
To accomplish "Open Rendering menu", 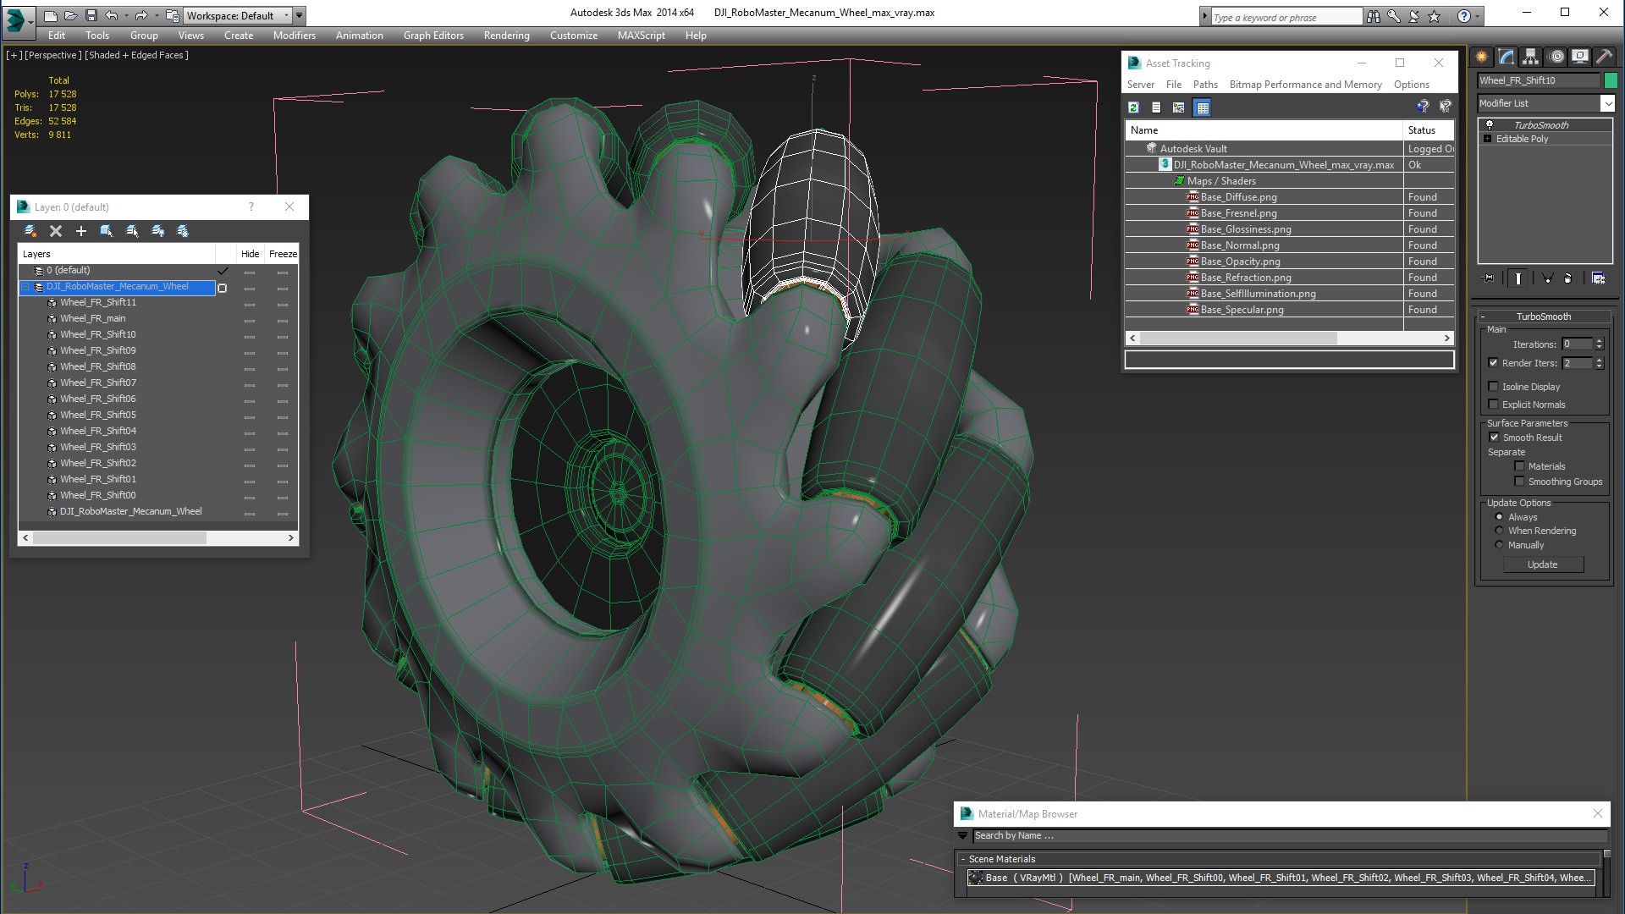I will (507, 36).
